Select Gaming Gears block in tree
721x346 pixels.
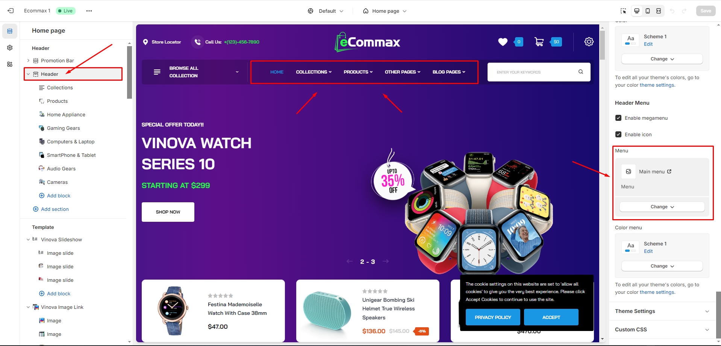click(63, 128)
